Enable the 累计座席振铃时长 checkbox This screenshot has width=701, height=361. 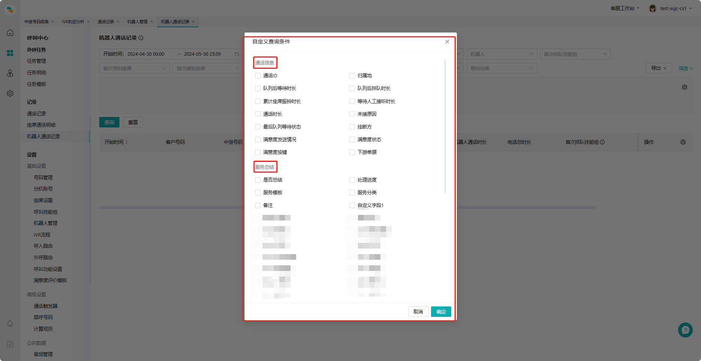point(258,101)
